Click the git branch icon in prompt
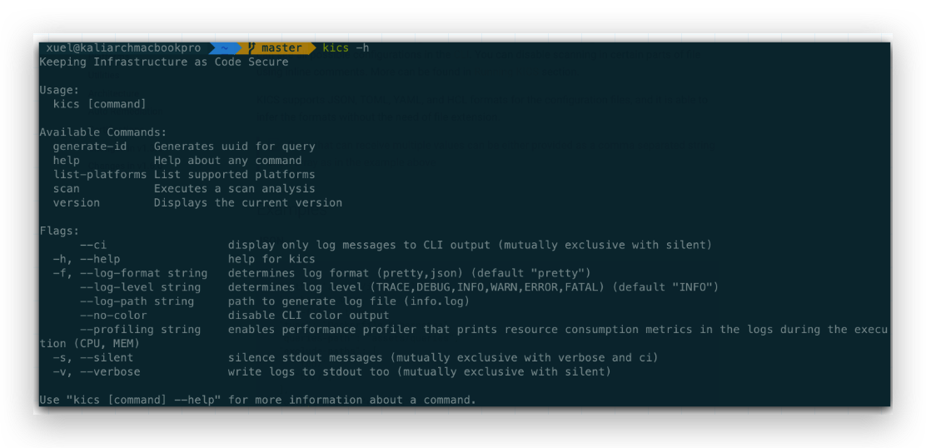The image size is (926, 448). pos(251,48)
